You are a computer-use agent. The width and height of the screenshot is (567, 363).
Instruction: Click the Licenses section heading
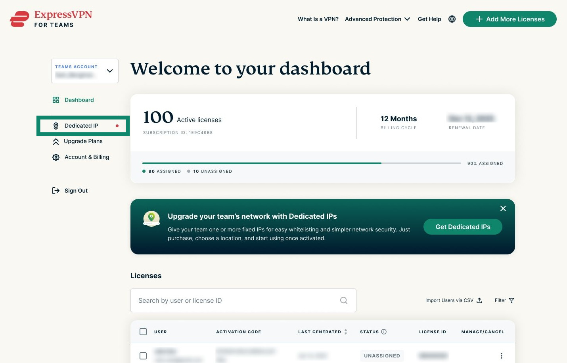(x=146, y=276)
